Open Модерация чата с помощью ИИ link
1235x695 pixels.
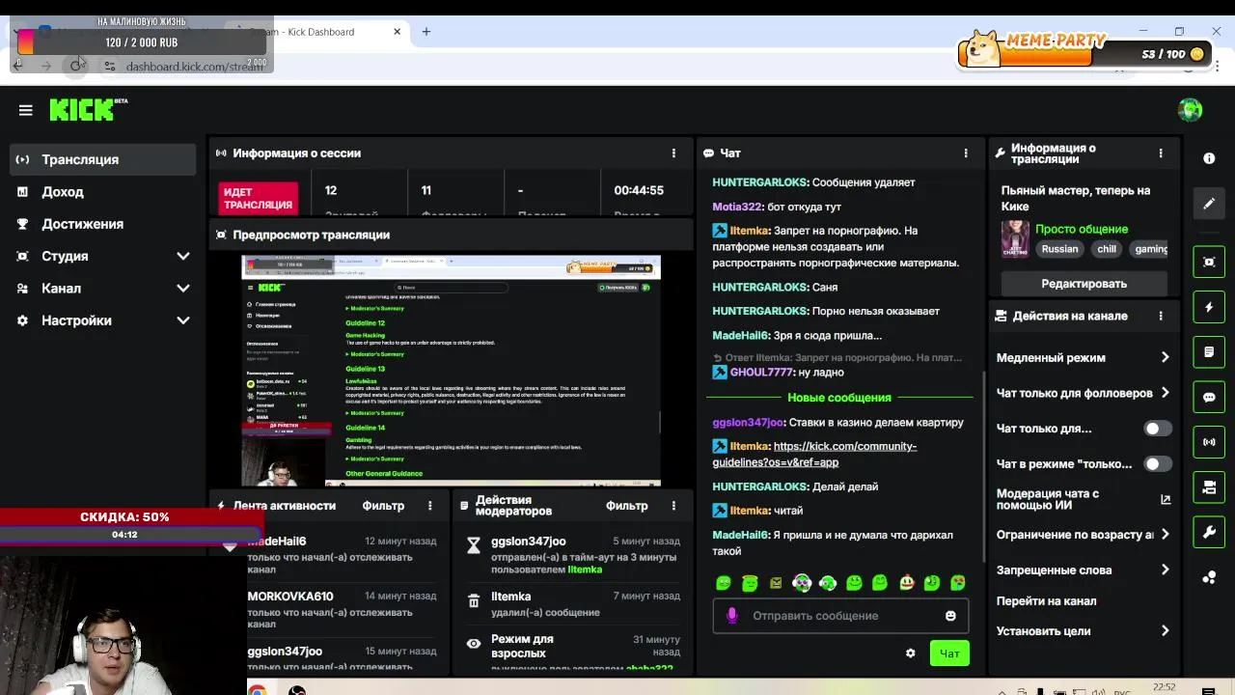[x=1083, y=499]
